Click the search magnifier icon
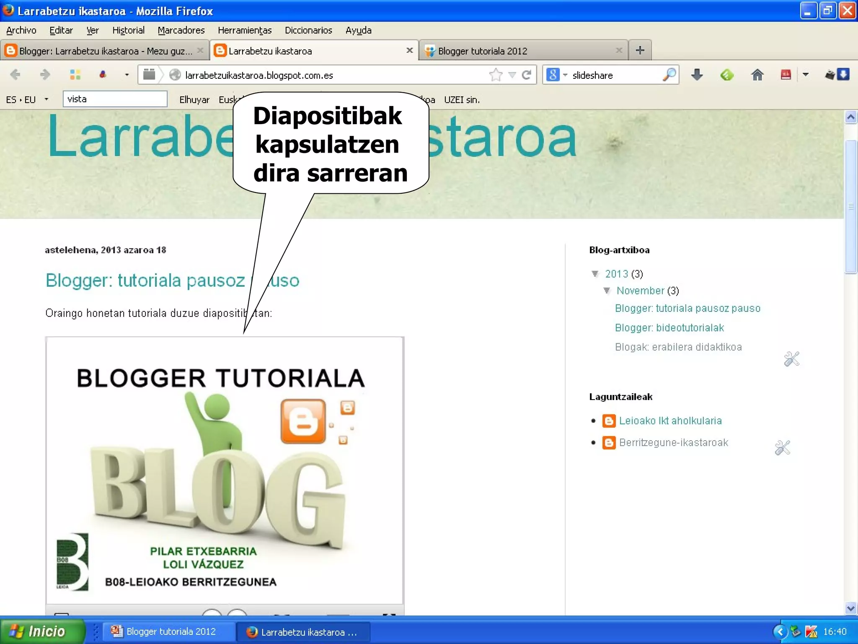Image resolution: width=858 pixels, height=644 pixels. 669,75
